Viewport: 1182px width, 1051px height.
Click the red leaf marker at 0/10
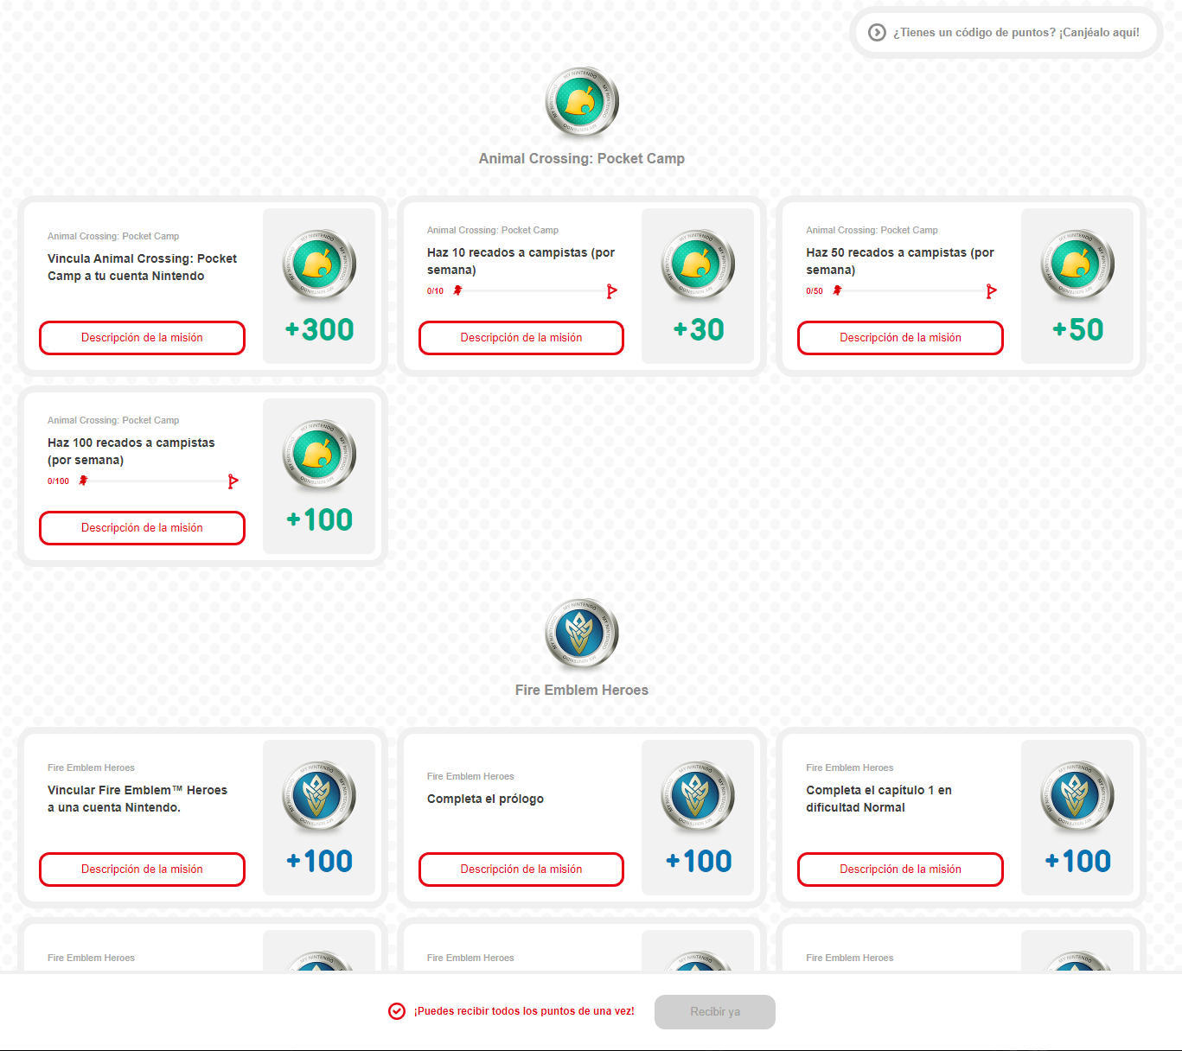point(457,290)
